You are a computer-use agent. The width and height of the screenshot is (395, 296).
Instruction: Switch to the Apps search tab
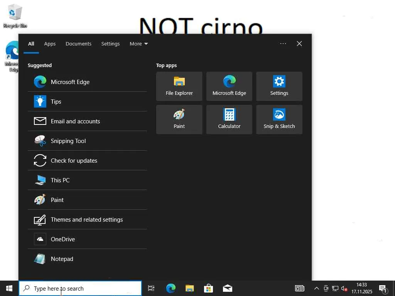pos(50,44)
